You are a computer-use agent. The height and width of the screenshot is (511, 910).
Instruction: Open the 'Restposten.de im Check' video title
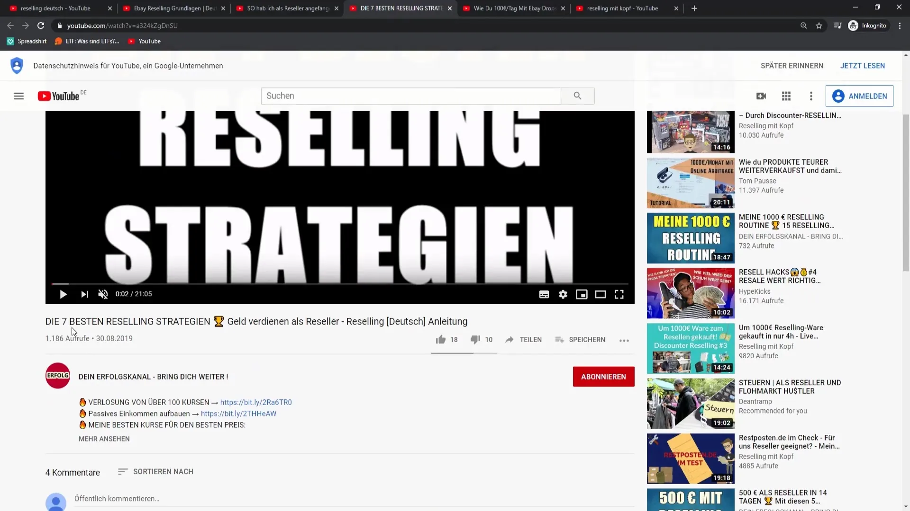pos(789,442)
